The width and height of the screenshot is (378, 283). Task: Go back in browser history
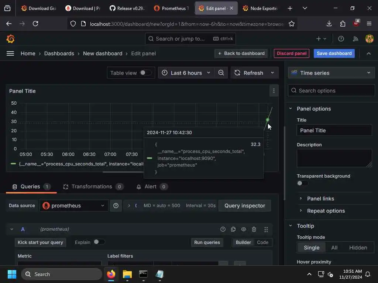pyautogui.click(x=9, y=24)
